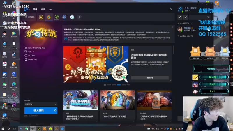This screenshot has width=233, height=131.
Task: Click the blue 进入游戏 play button
Action: tap(38, 111)
